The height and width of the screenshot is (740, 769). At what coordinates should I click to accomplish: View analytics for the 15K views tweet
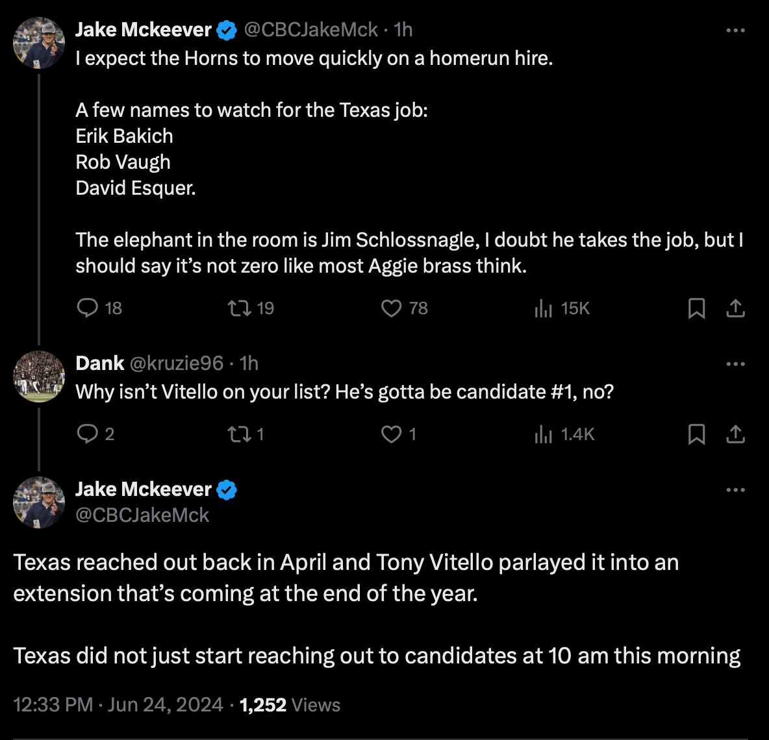click(543, 308)
